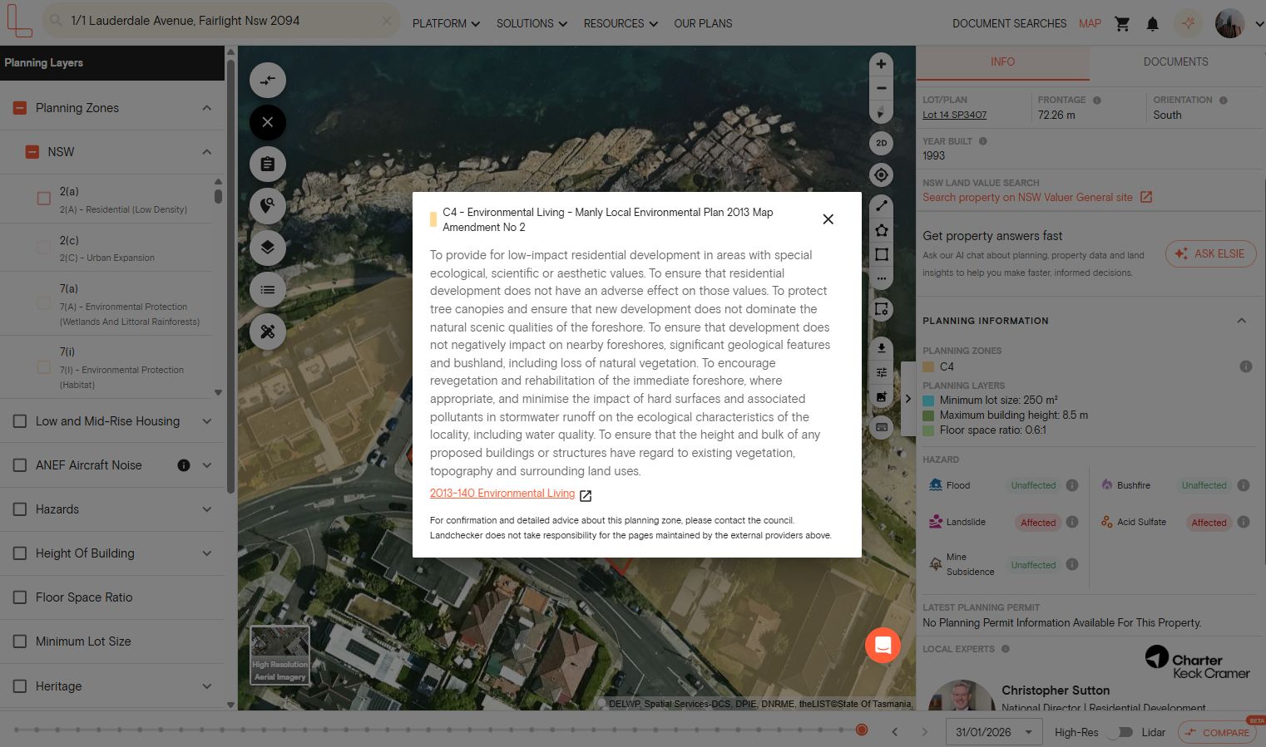Image resolution: width=1266 pixels, height=747 pixels.
Task: Open the orange chat support bubble
Action: (883, 645)
